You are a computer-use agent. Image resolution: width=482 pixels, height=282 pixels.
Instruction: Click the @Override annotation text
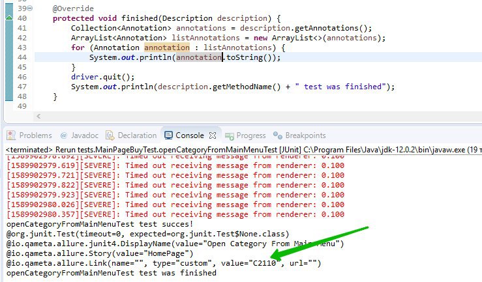73,8
